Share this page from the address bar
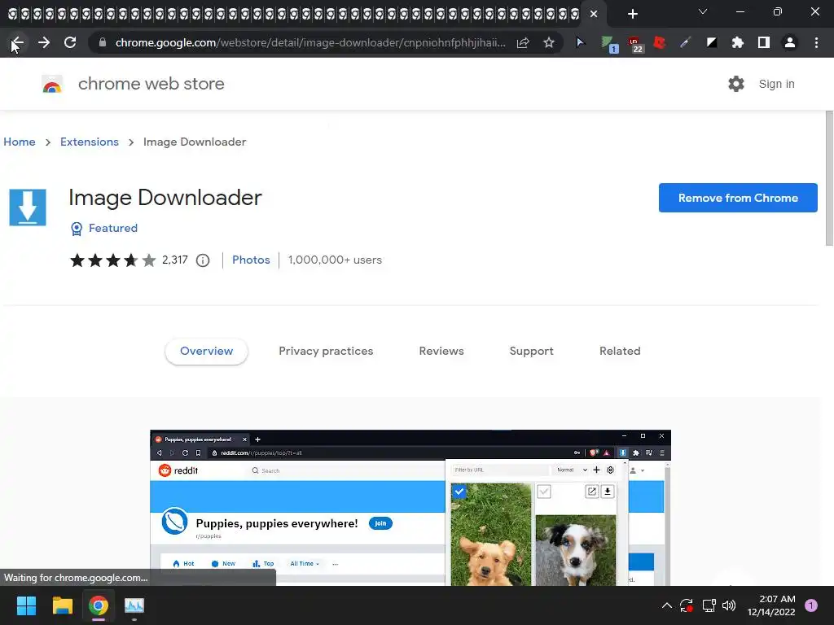 pyautogui.click(x=523, y=42)
